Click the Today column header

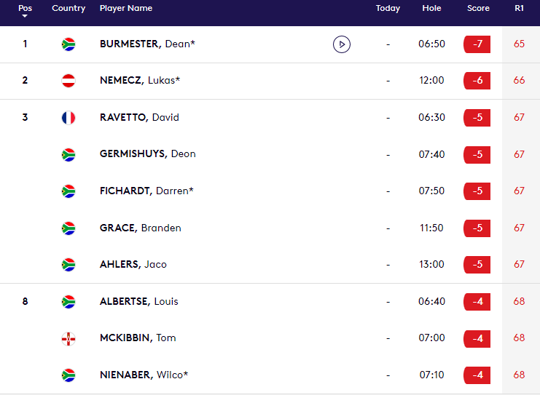tap(388, 9)
